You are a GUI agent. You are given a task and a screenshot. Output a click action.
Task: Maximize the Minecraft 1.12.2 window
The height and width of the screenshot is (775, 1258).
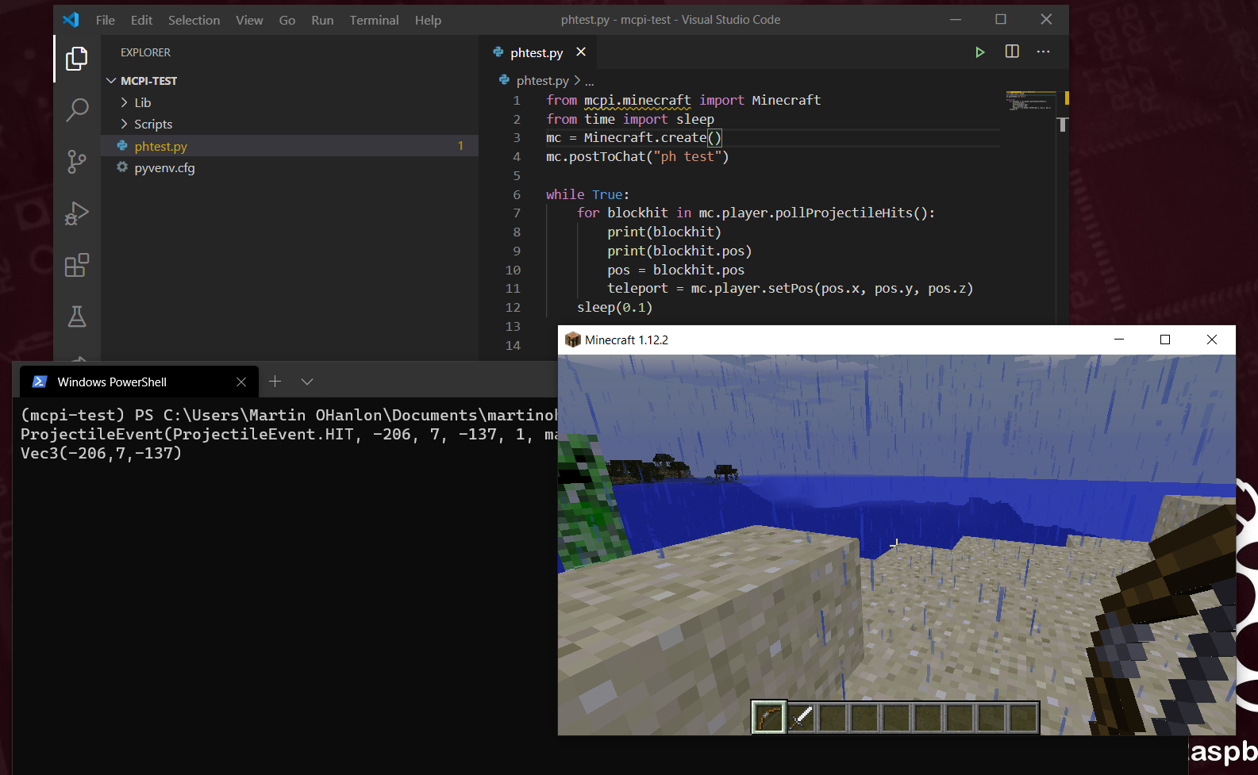[1165, 340]
